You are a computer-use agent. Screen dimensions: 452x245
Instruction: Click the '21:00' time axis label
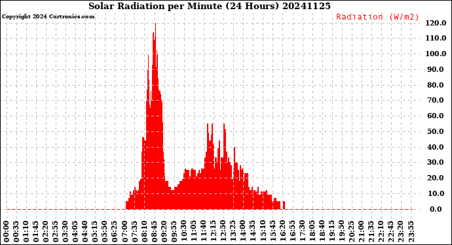coord(362,232)
